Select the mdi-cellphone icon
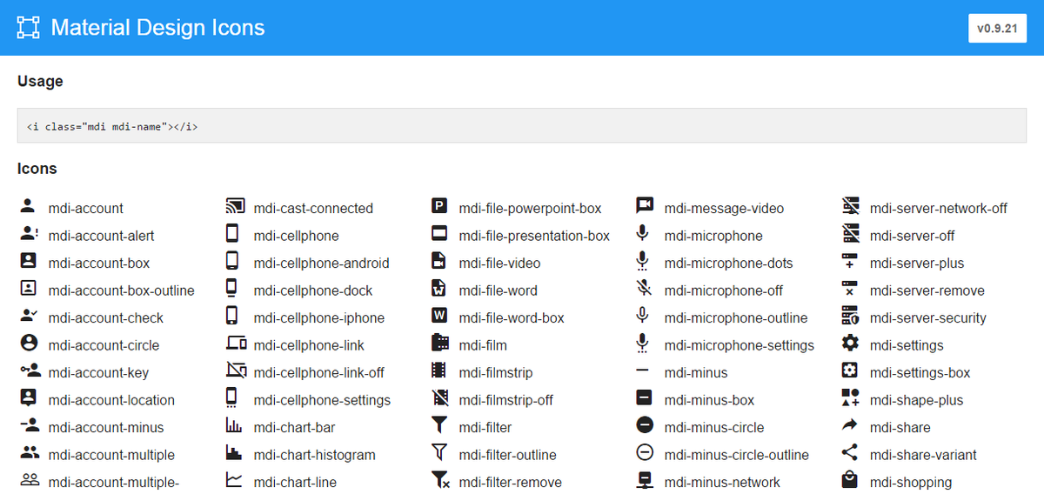Screen dimensions: 1044x494 pyautogui.click(x=232, y=234)
